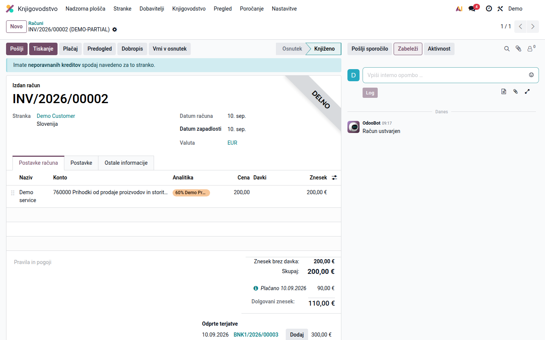Click the Aktivnost button
This screenshot has width=545, height=340.
(439, 49)
